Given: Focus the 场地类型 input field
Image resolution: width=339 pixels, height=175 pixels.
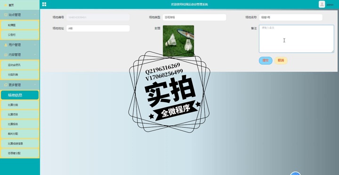Looking at the screenshot, I should (194, 17).
